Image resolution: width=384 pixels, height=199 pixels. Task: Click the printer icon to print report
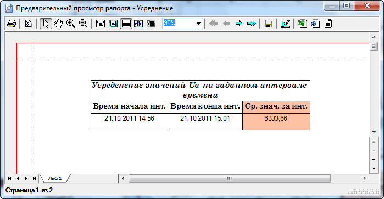coord(12,24)
